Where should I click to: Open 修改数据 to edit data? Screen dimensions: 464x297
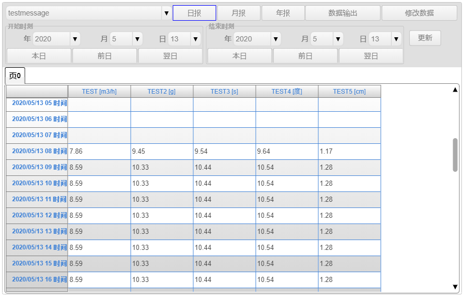coord(420,13)
